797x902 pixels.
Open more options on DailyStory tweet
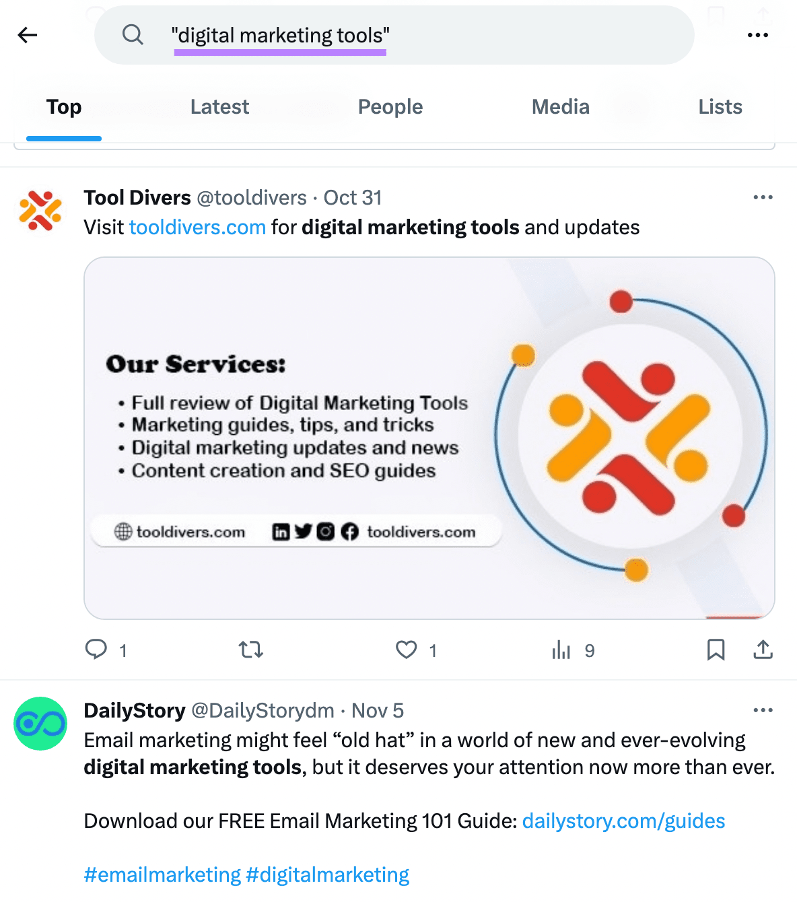[x=763, y=709]
